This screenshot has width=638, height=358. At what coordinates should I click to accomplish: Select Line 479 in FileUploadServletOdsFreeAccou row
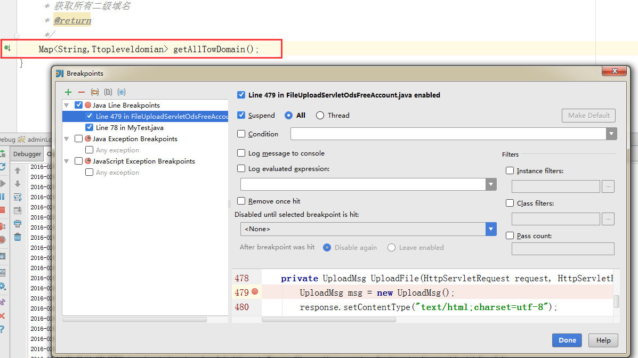tap(146, 116)
